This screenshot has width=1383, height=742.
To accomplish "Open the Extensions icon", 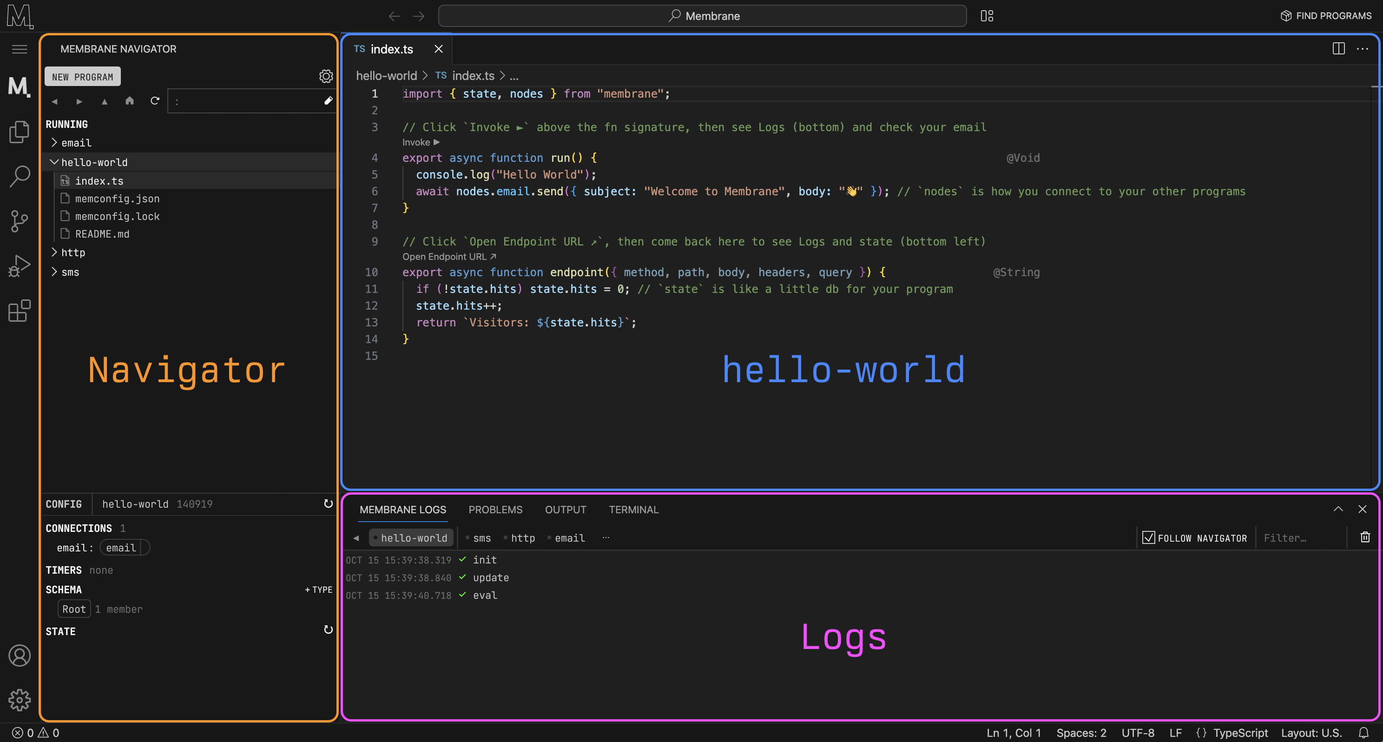I will 20,311.
